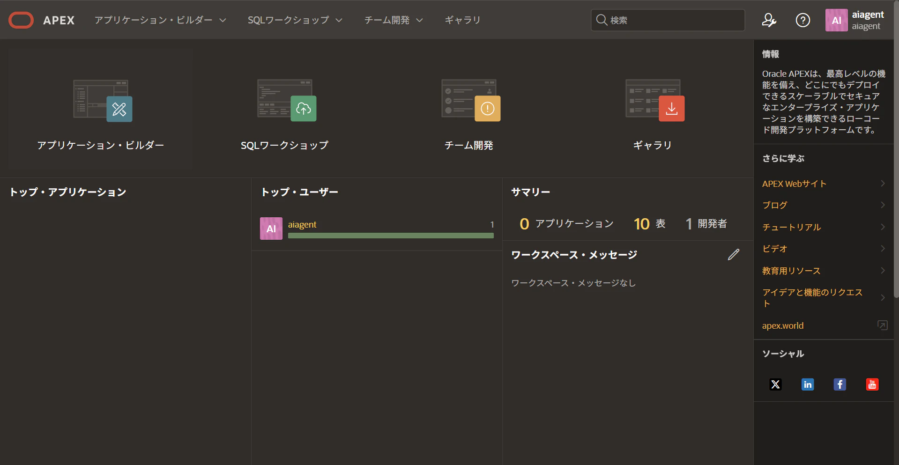Click the chevron next to アイデアと機能のリクエスト

click(x=883, y=298)
